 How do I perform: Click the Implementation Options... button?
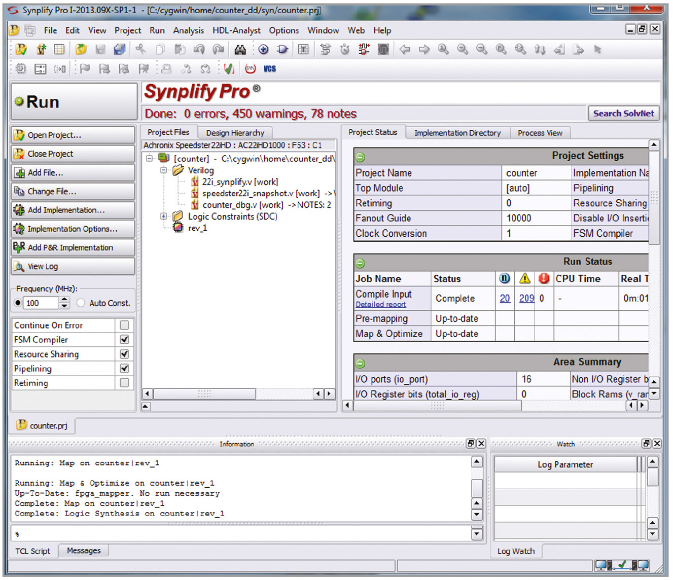pos(73,229)
